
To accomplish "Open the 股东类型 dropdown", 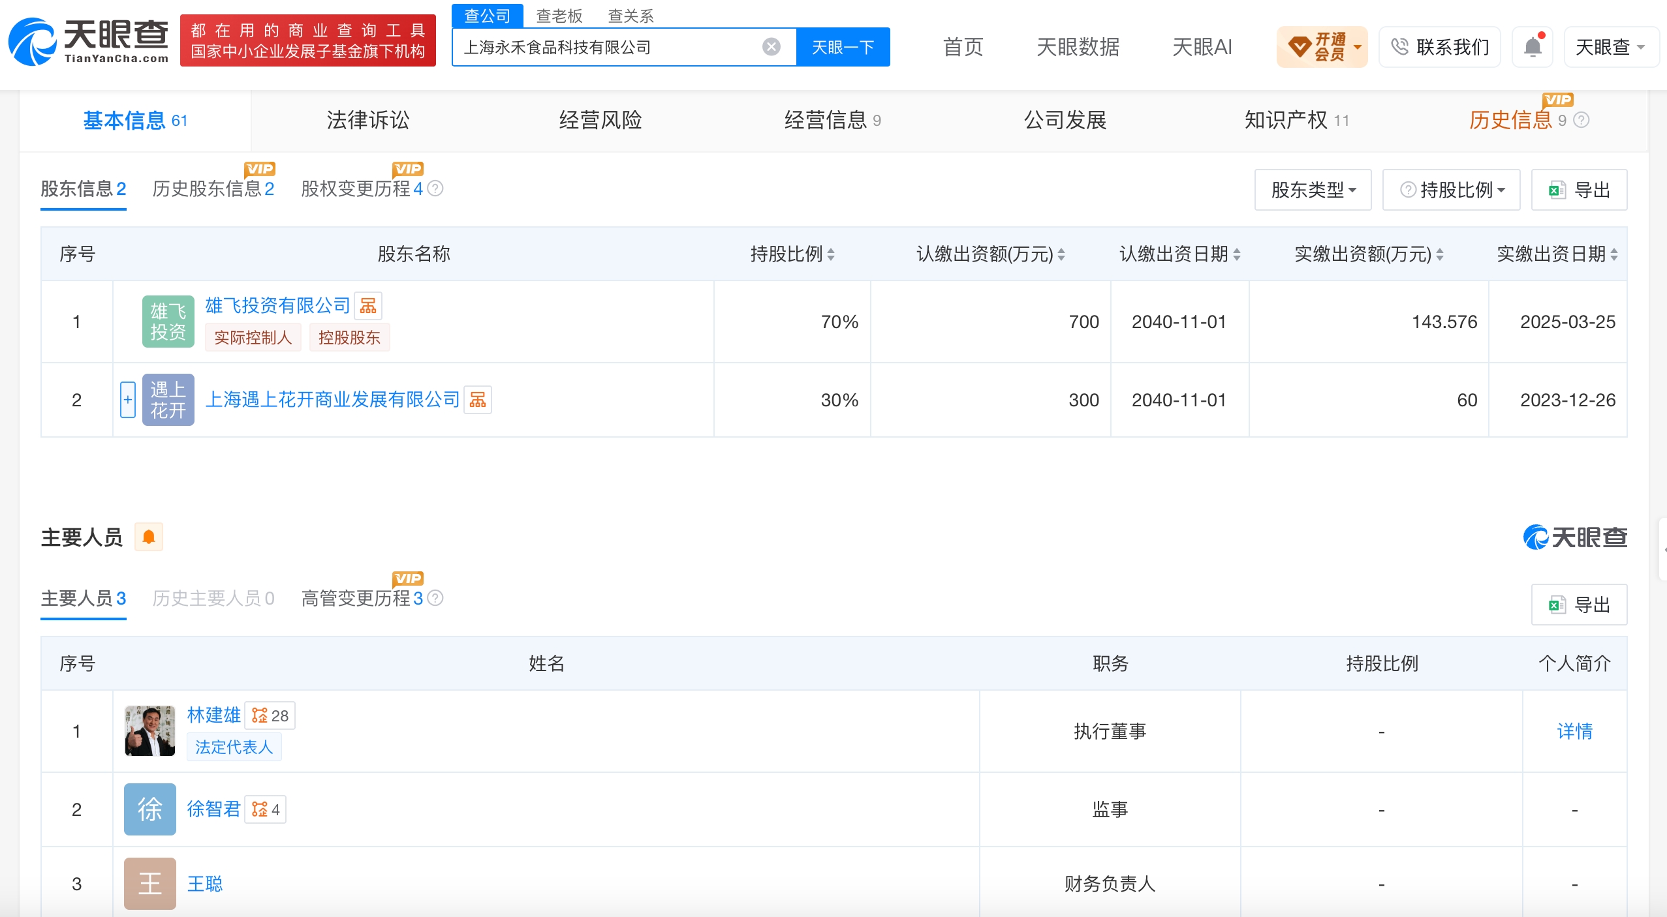I will pyautogui.click(x=1313, y=190).
